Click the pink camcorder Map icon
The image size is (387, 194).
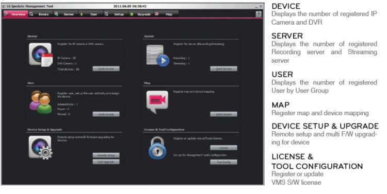click(157, 102)
